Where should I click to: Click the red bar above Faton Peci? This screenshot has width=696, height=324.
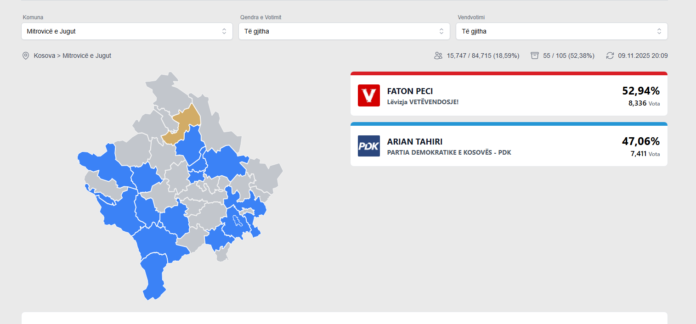509,73
